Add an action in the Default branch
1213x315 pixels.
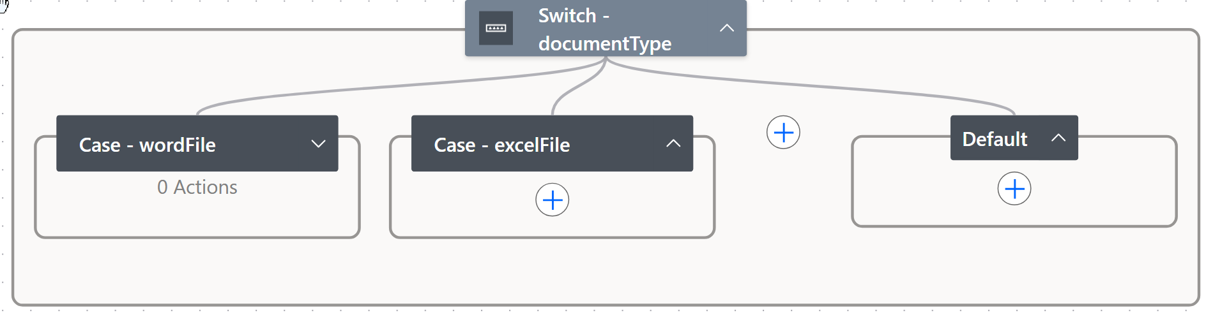click(1014, 189)
